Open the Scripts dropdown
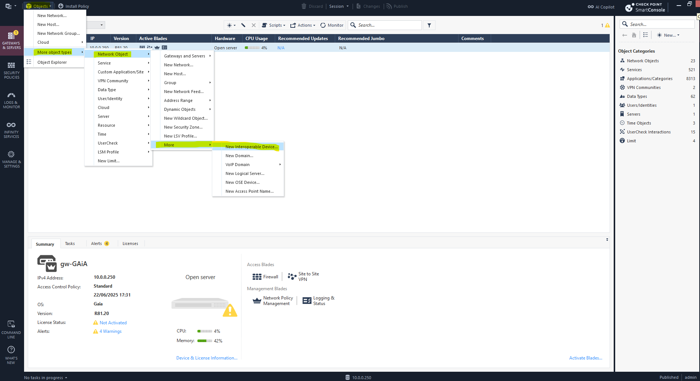Screen dimensions: 700x381 tap(274, 25)
